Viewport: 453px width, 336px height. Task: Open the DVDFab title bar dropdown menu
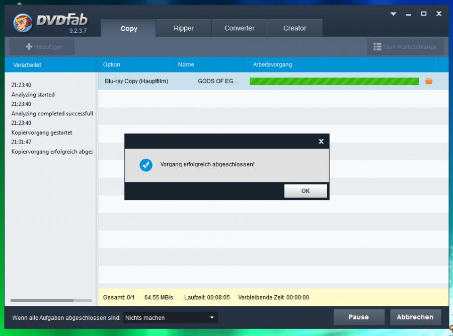[393, 14]
